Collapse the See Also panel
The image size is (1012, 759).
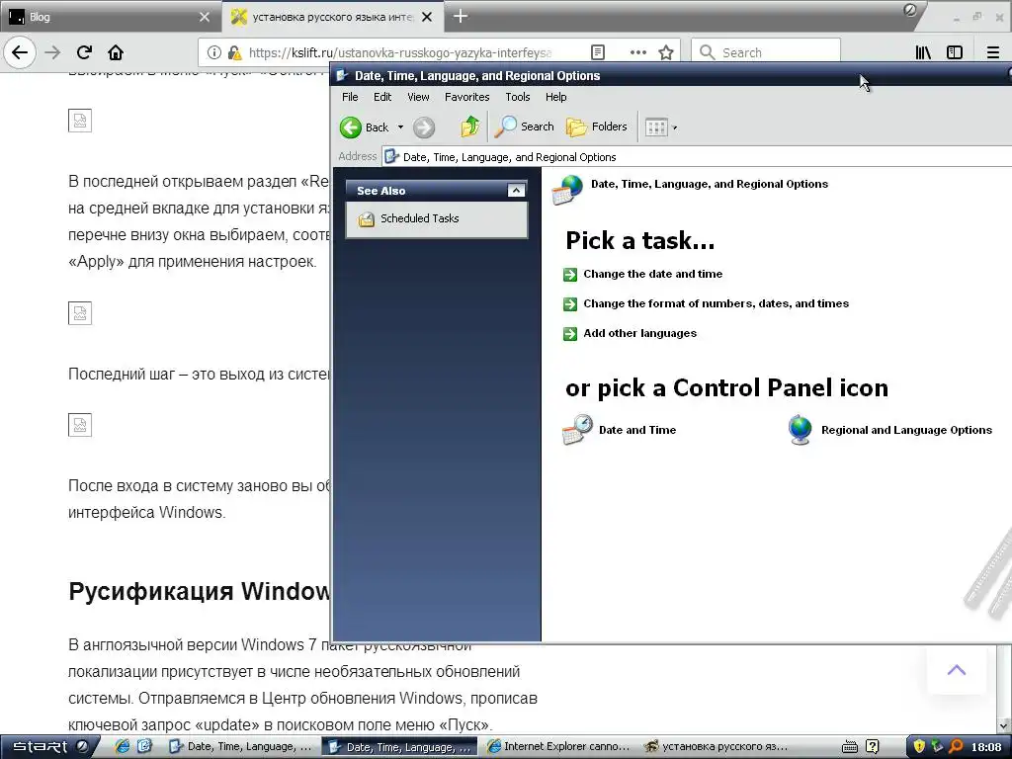(x=516, y=191)
